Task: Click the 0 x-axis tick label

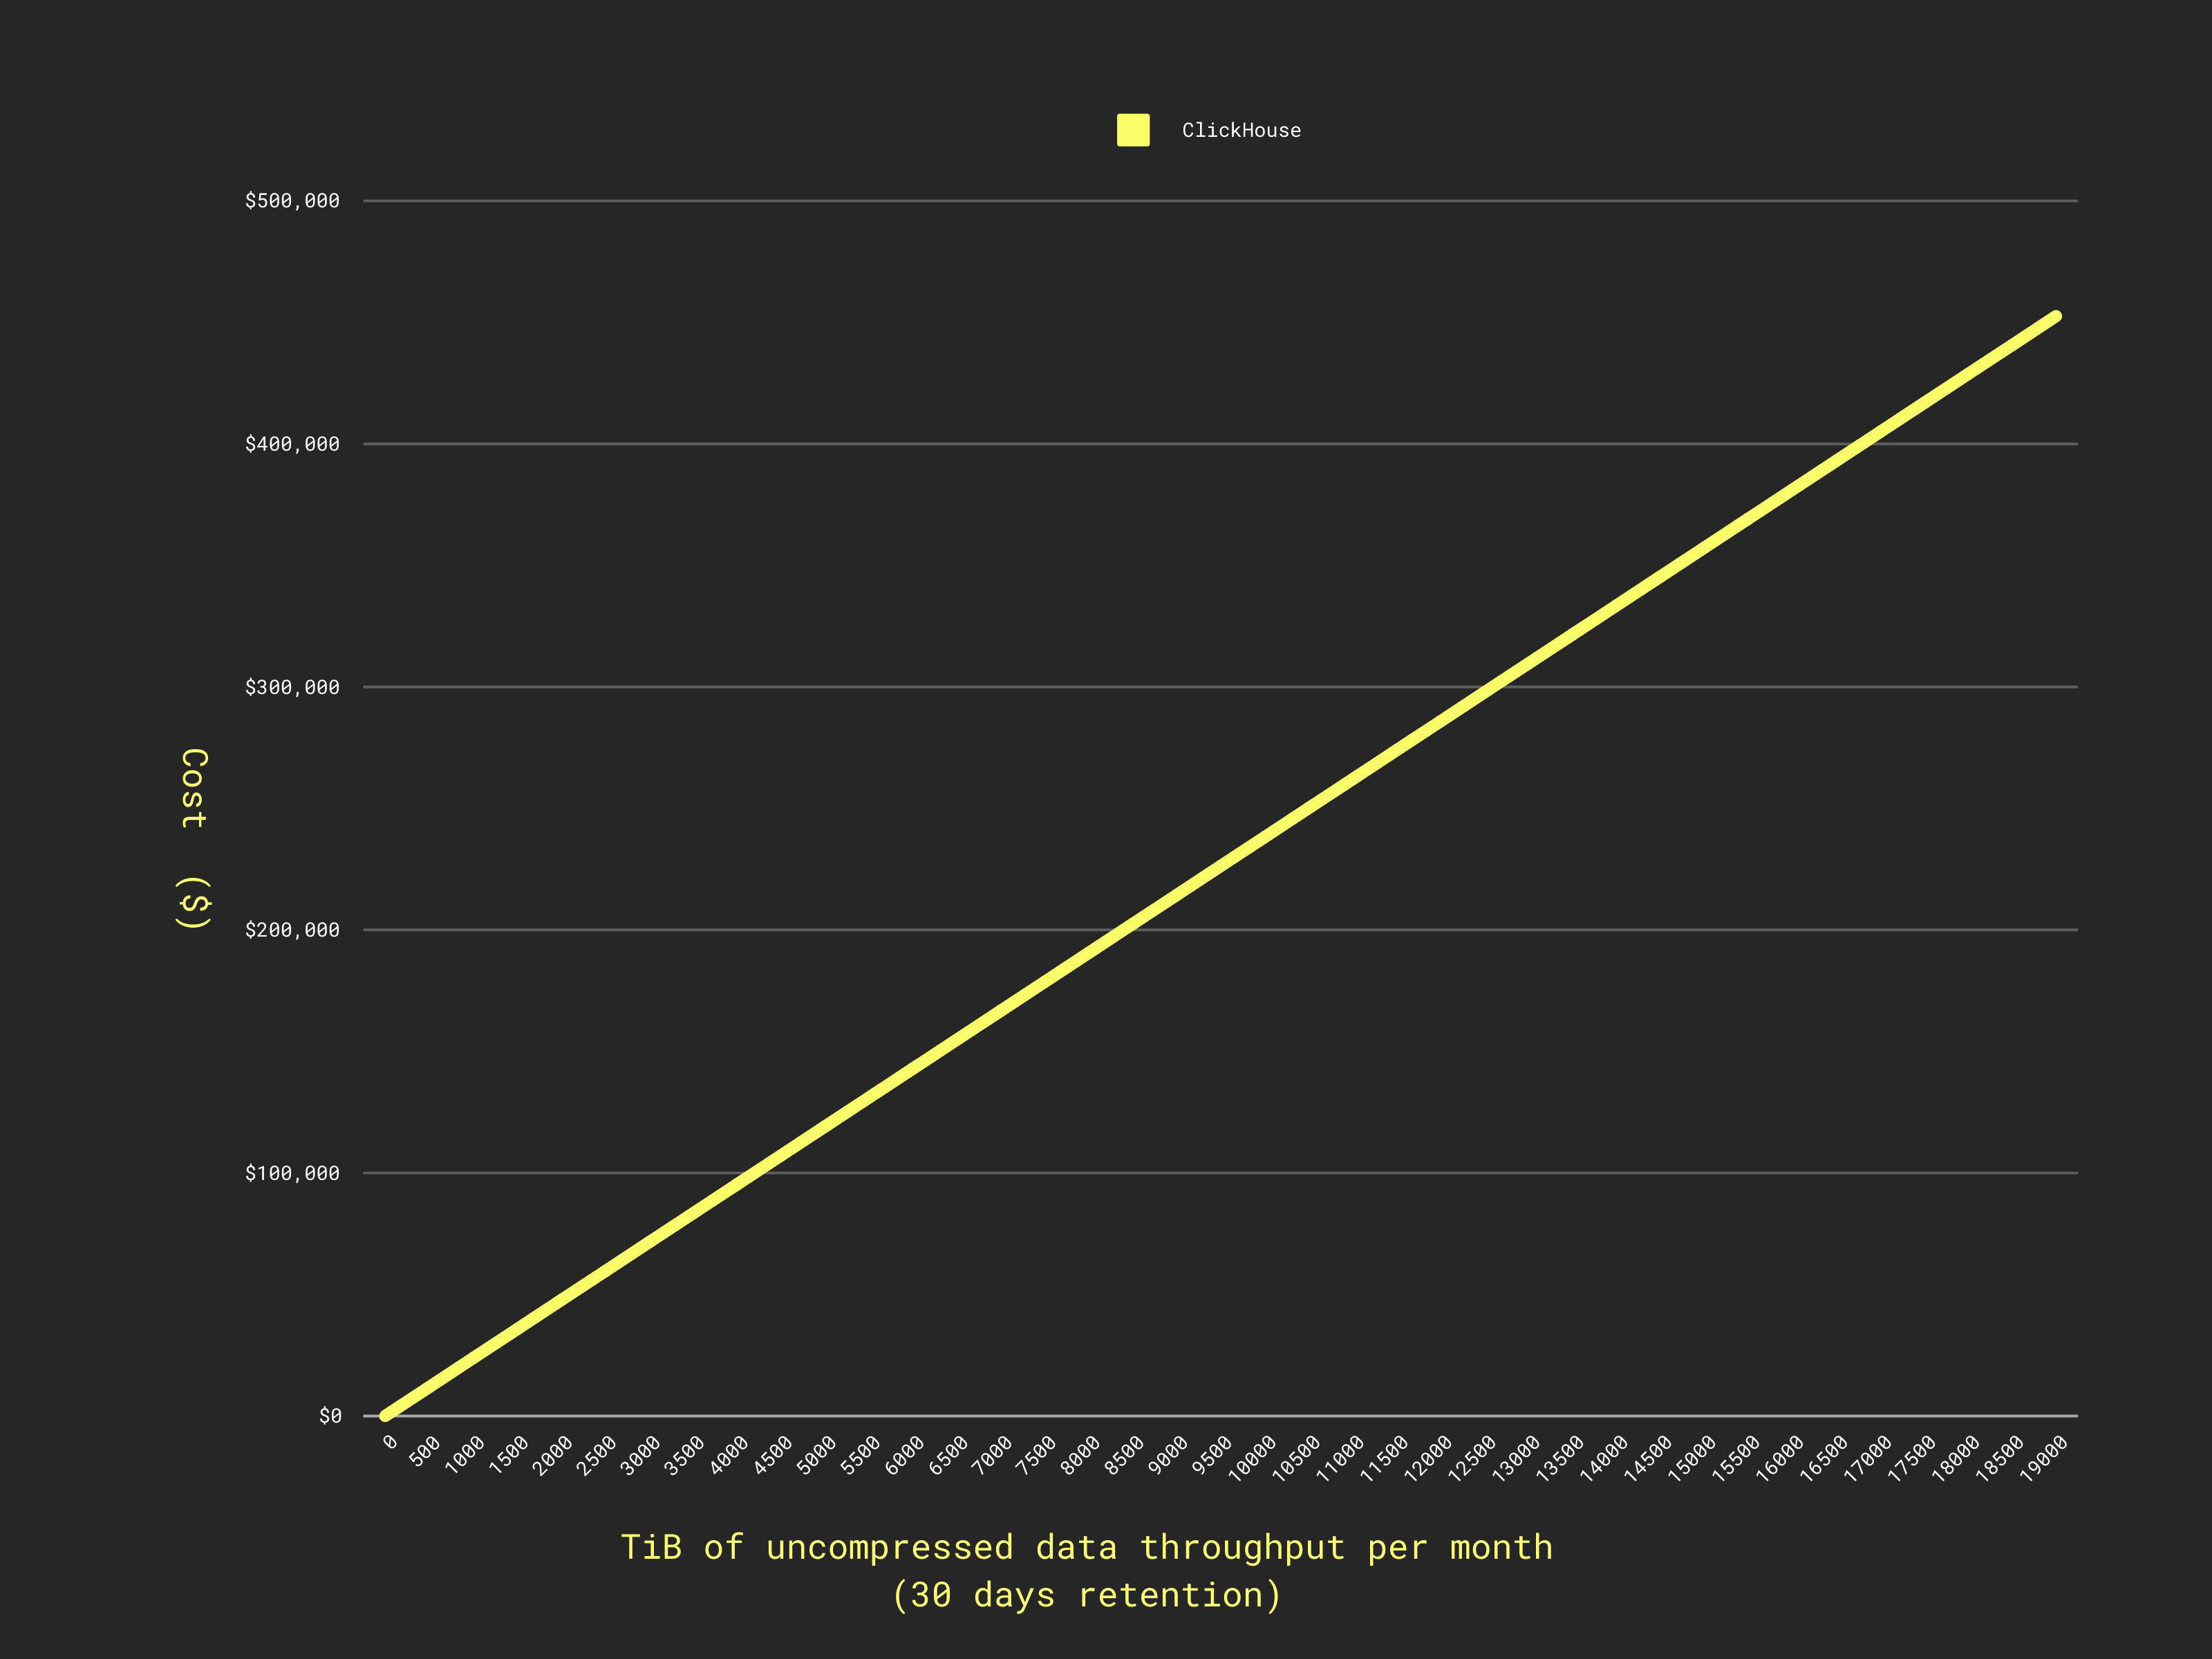Action: coord(390,1442)
